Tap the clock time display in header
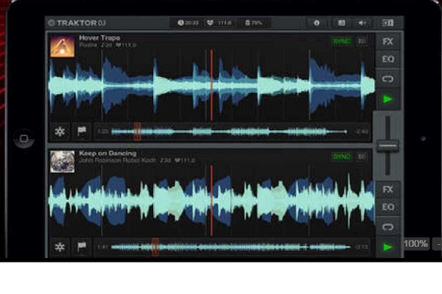 (x=188, y=23)
